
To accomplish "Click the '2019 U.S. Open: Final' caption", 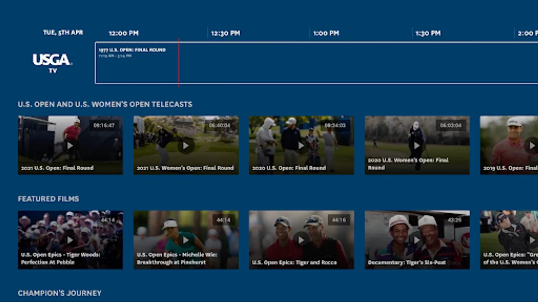I will 510,168.
